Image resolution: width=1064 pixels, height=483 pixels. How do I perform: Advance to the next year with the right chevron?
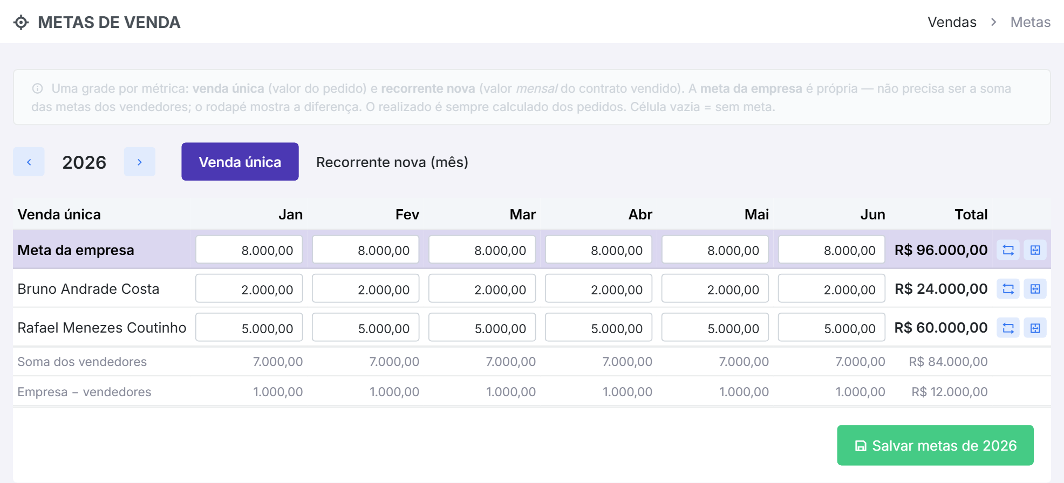(140, 162)
